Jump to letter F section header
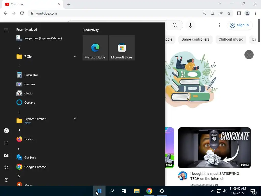The image size is (261, 196). click(19, 130)
